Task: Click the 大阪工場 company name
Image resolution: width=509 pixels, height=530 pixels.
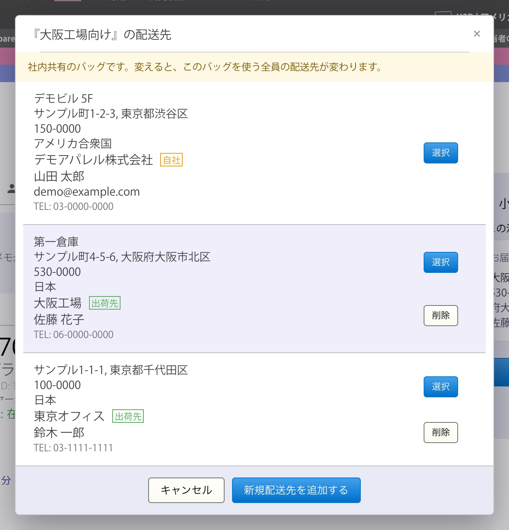Action: 58,303
